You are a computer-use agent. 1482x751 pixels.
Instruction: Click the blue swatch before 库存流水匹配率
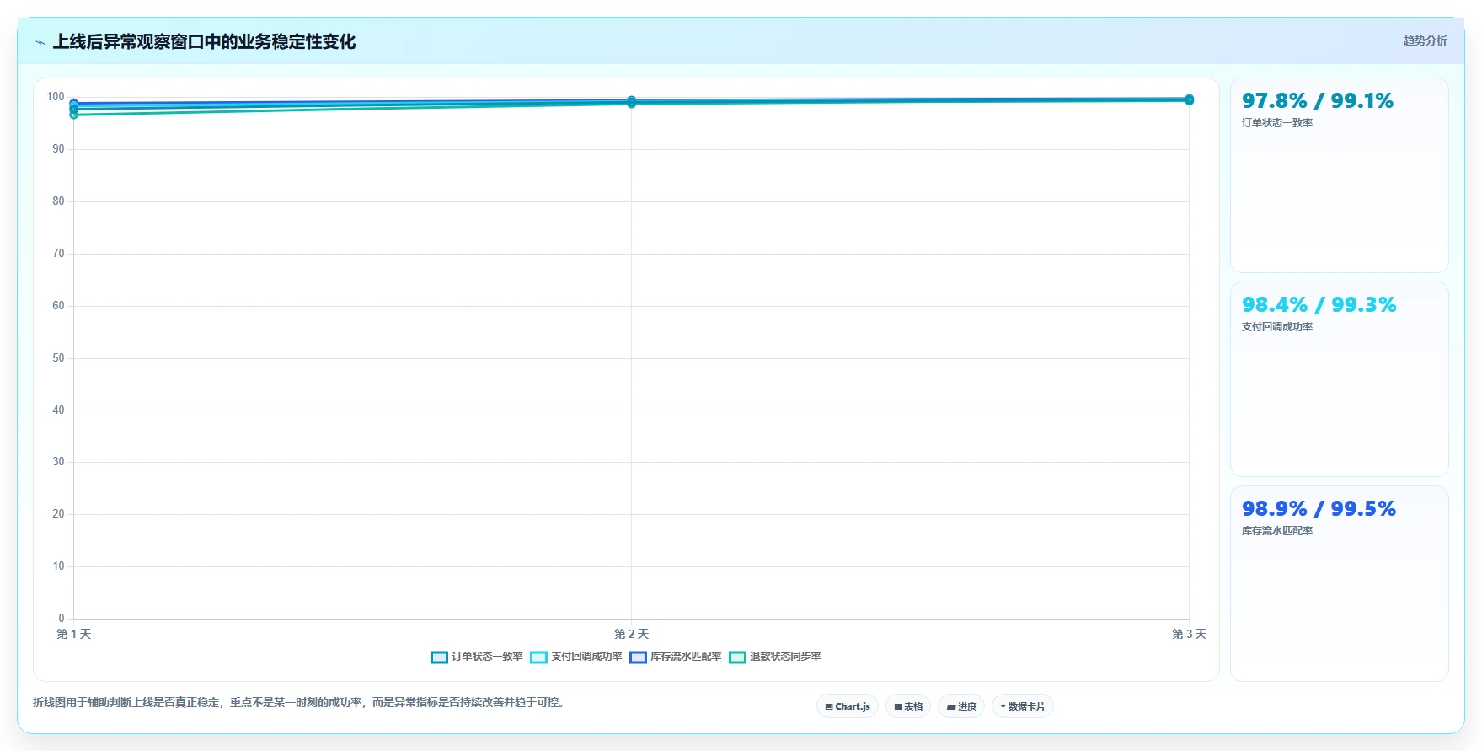tap(638, 657)
